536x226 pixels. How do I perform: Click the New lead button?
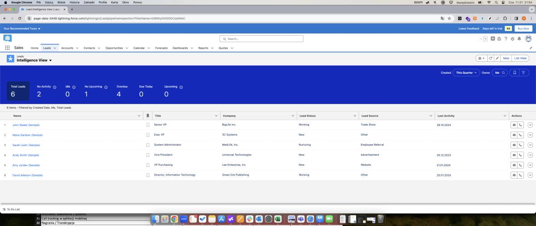[506, 58]
